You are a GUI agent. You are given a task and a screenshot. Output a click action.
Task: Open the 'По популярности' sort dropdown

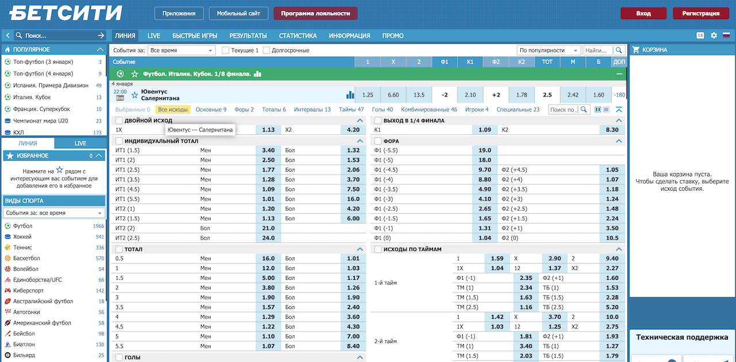(x=549, y=51)
